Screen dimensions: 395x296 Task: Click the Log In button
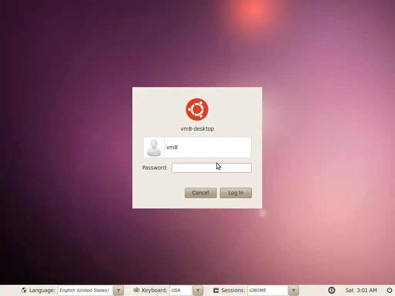[x=236, y=193]
